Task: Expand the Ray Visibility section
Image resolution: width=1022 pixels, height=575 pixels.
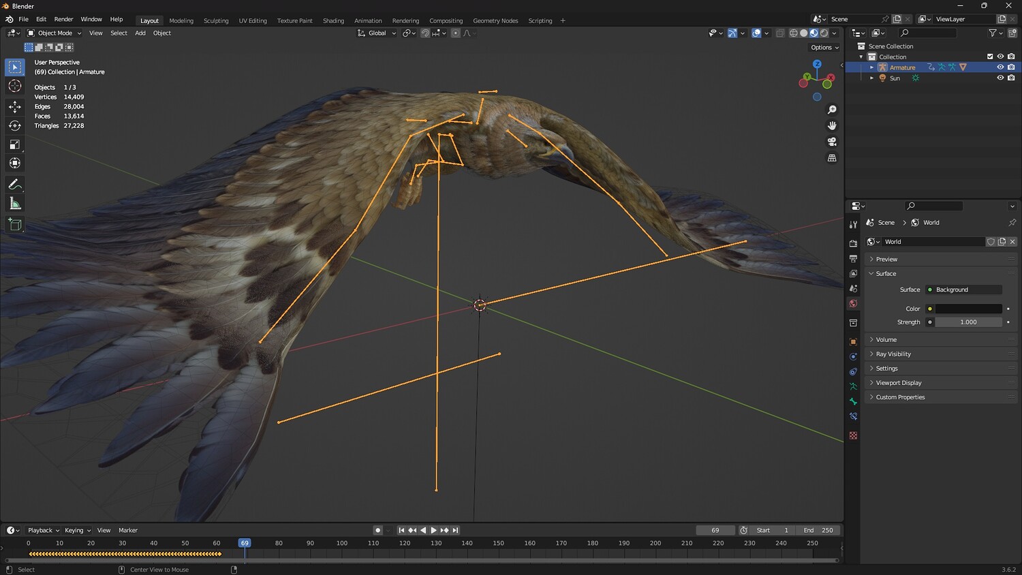Action: click(893, 354)
